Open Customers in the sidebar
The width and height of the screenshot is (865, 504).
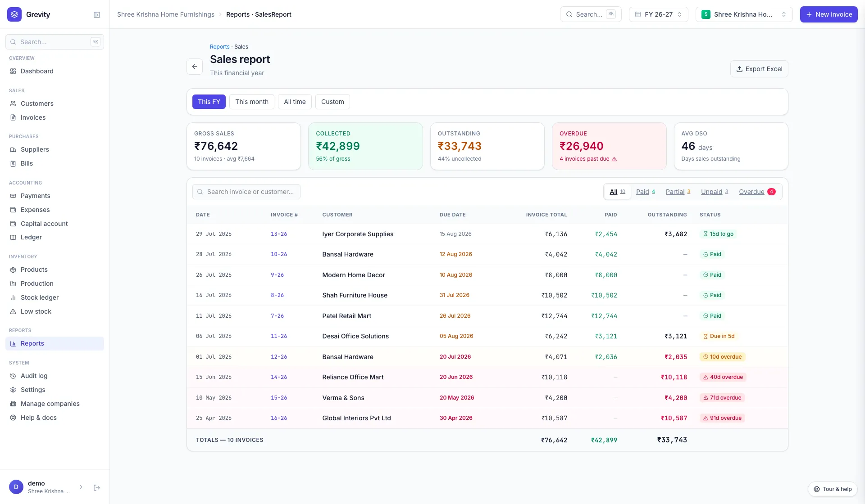click(55, 103)
